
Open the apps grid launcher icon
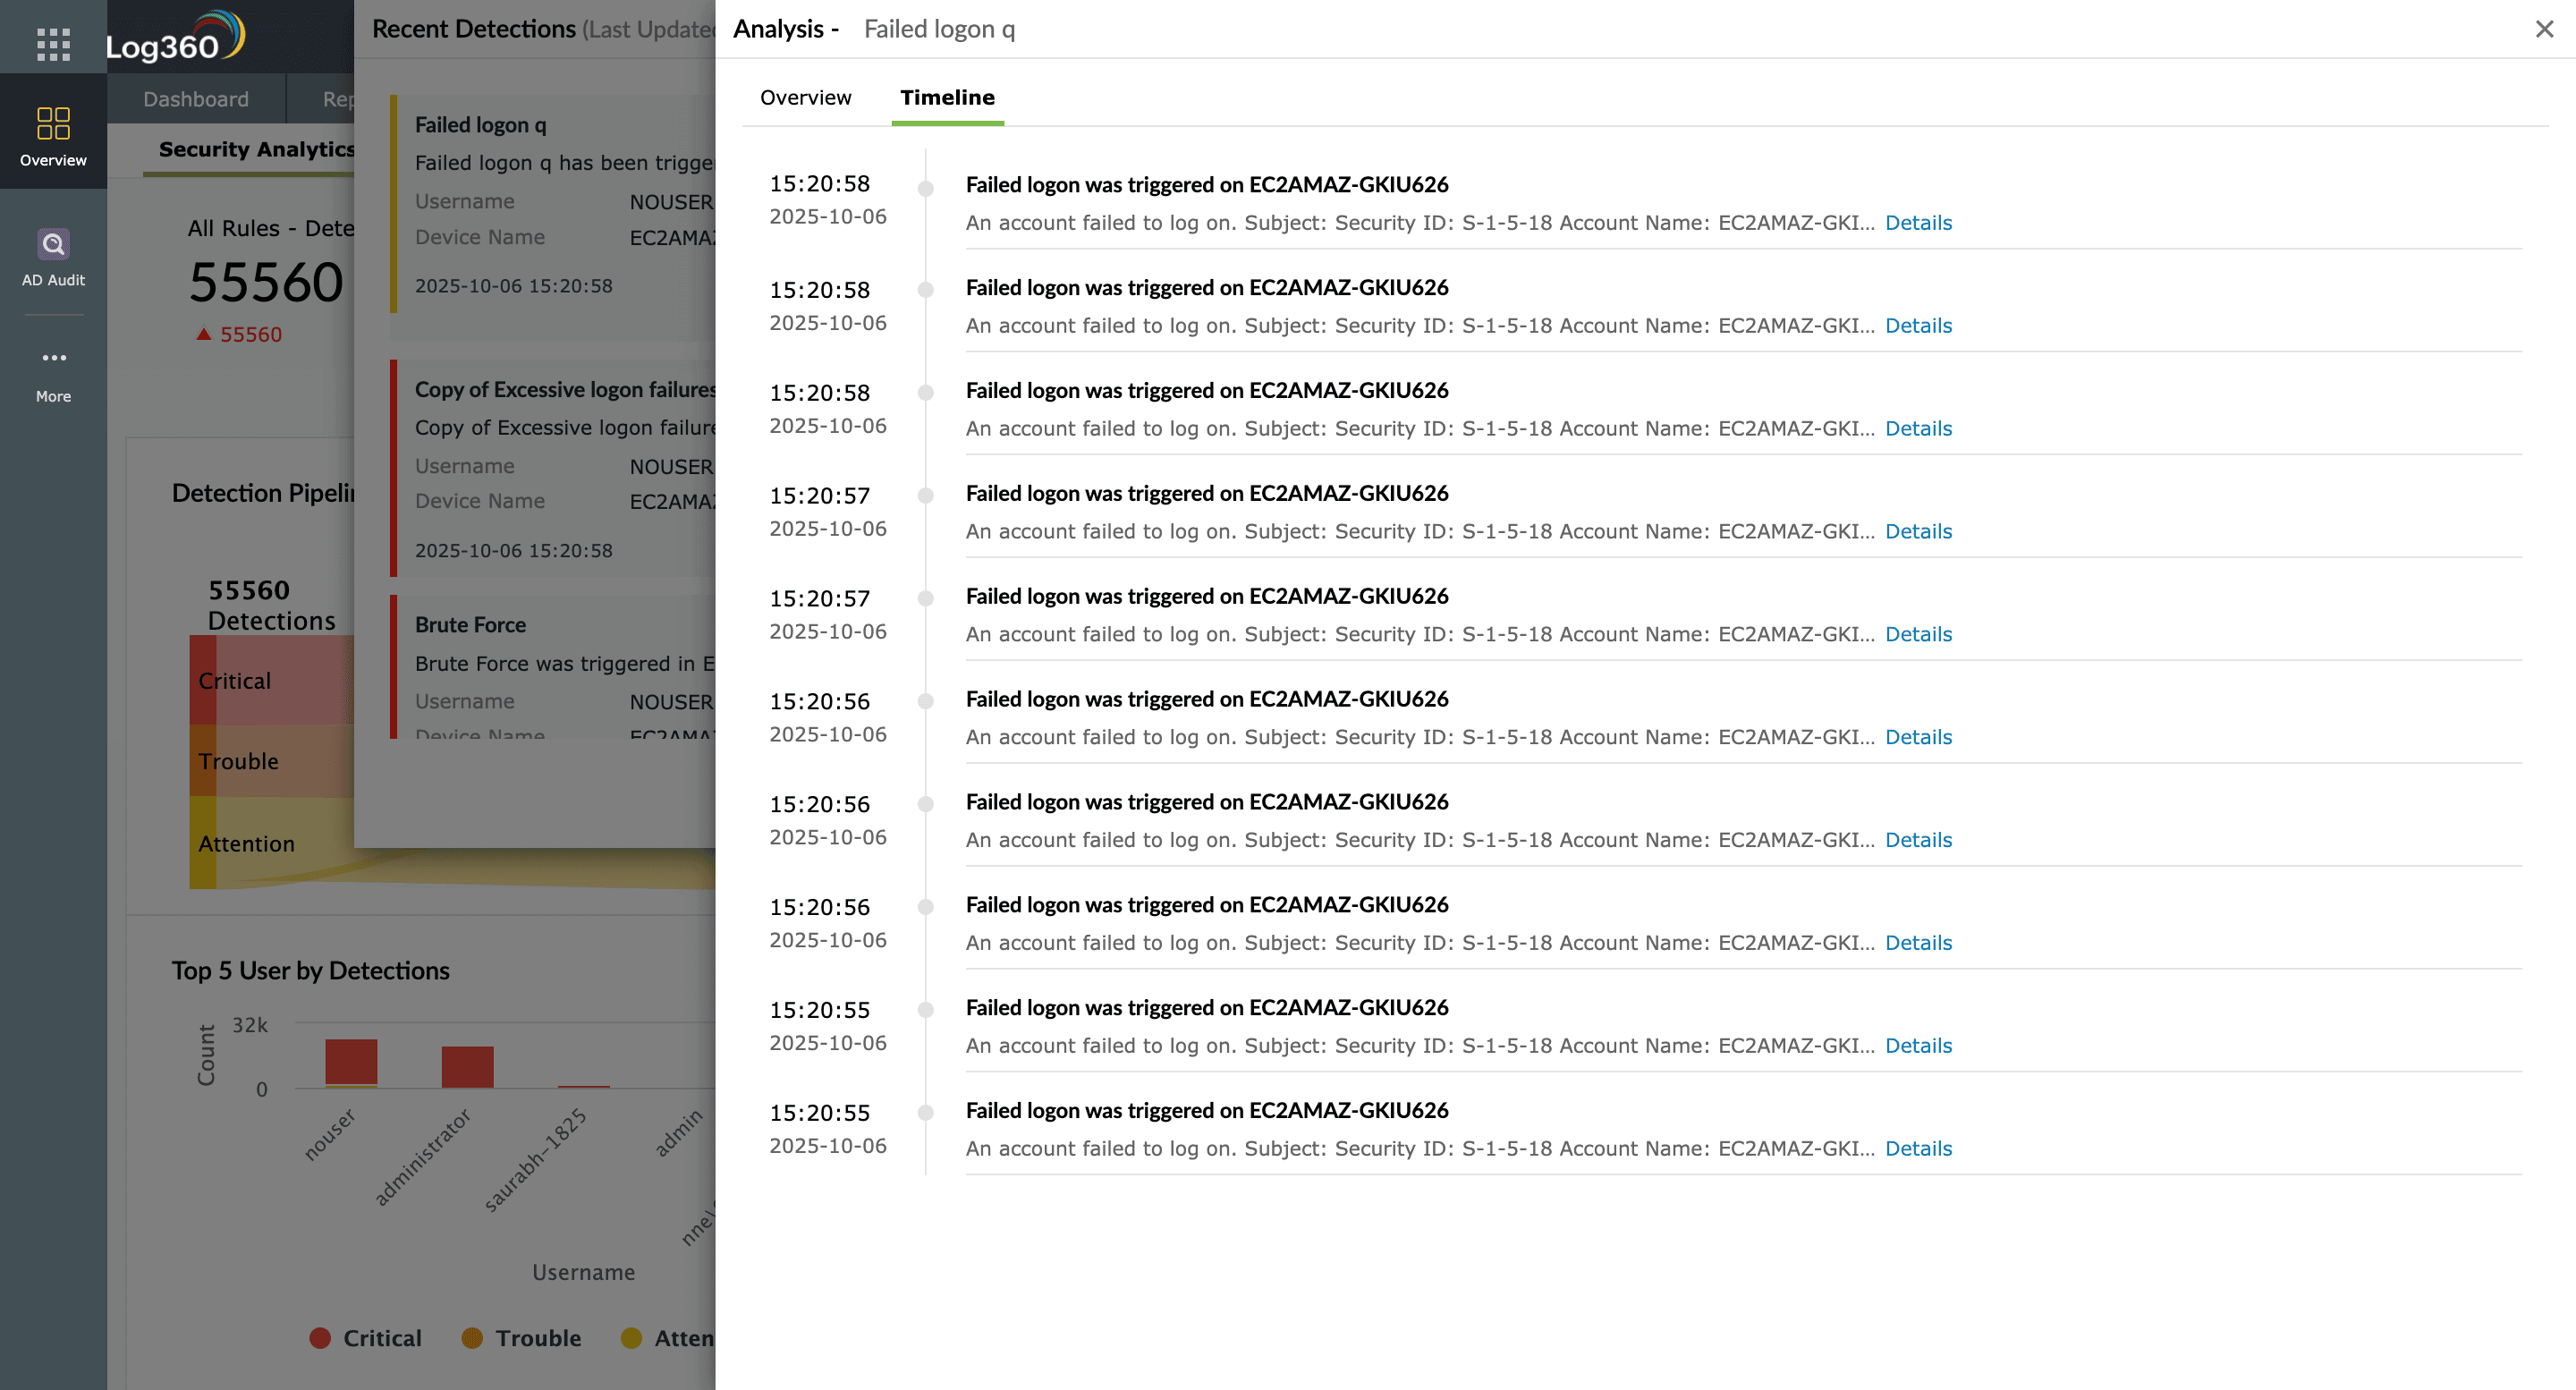click(x=53, y=44)
